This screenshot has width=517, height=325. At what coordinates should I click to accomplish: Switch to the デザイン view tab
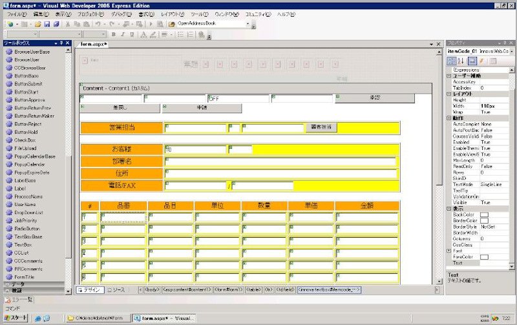pos(90,289)
